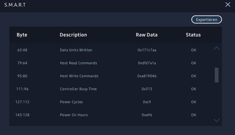The image size is (235, 135).
Task: Click byte range 95:80
Action: [22, 76]
